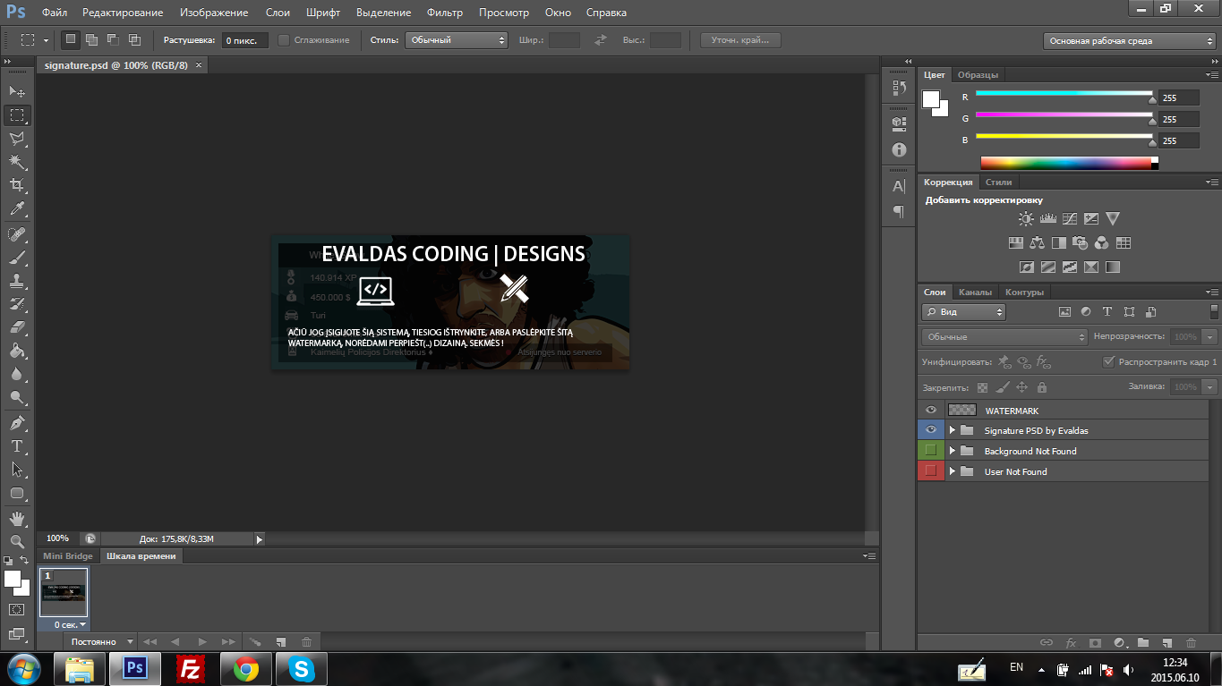Open the Непрозрачность opacity dropdown arrow

click(x=1210, y=337)
